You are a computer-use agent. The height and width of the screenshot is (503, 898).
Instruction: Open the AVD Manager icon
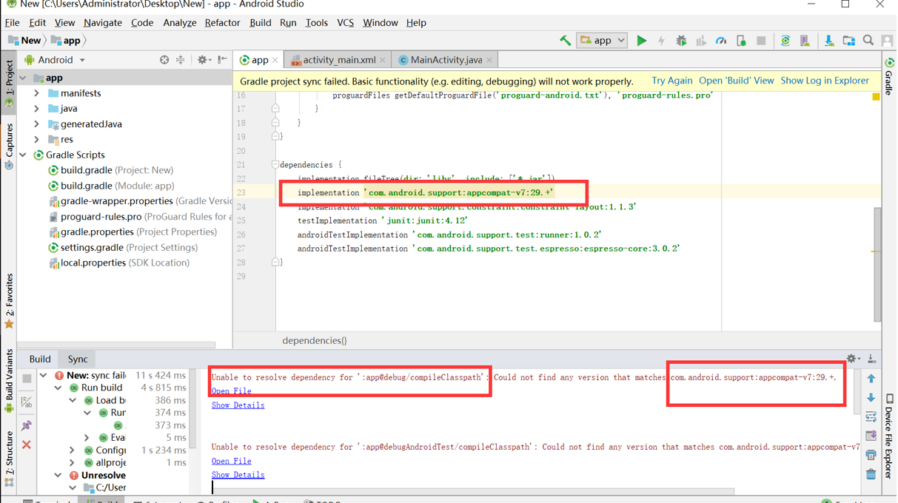[x=805, y=41]
